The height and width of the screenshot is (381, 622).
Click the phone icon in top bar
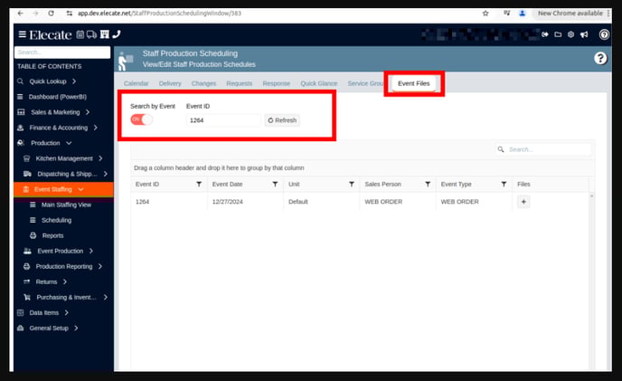pos(116,34)
